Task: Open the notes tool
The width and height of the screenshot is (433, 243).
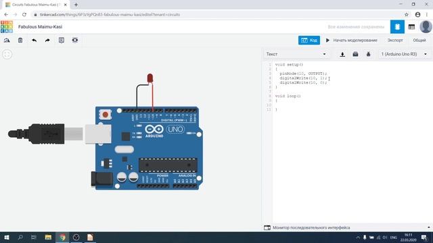Action: click(62, 40)
